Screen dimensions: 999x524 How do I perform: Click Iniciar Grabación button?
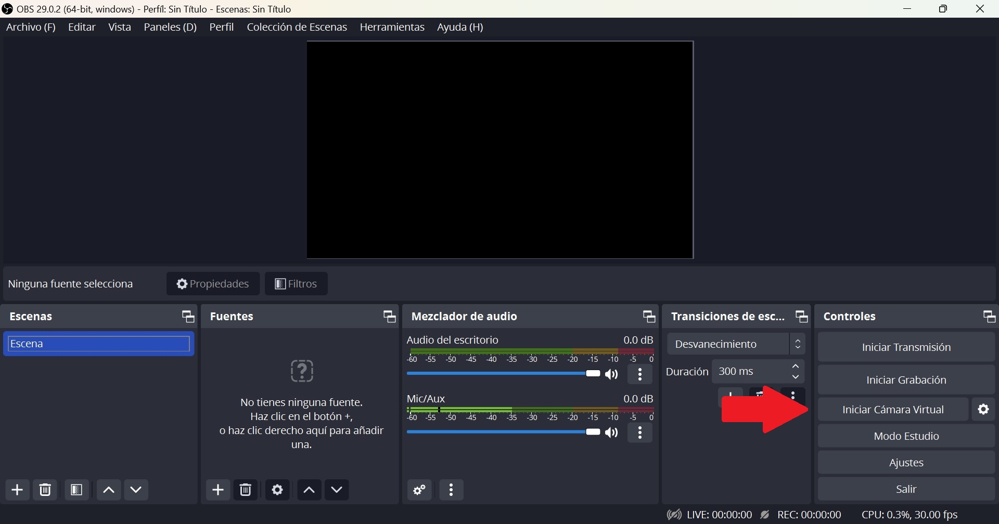click(x=906, y=380)
